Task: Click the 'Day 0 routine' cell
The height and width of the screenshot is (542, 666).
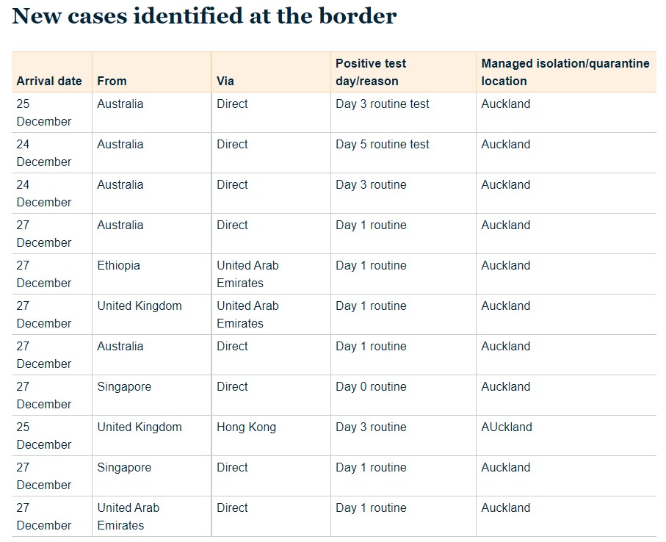Action: click(371, 387)
